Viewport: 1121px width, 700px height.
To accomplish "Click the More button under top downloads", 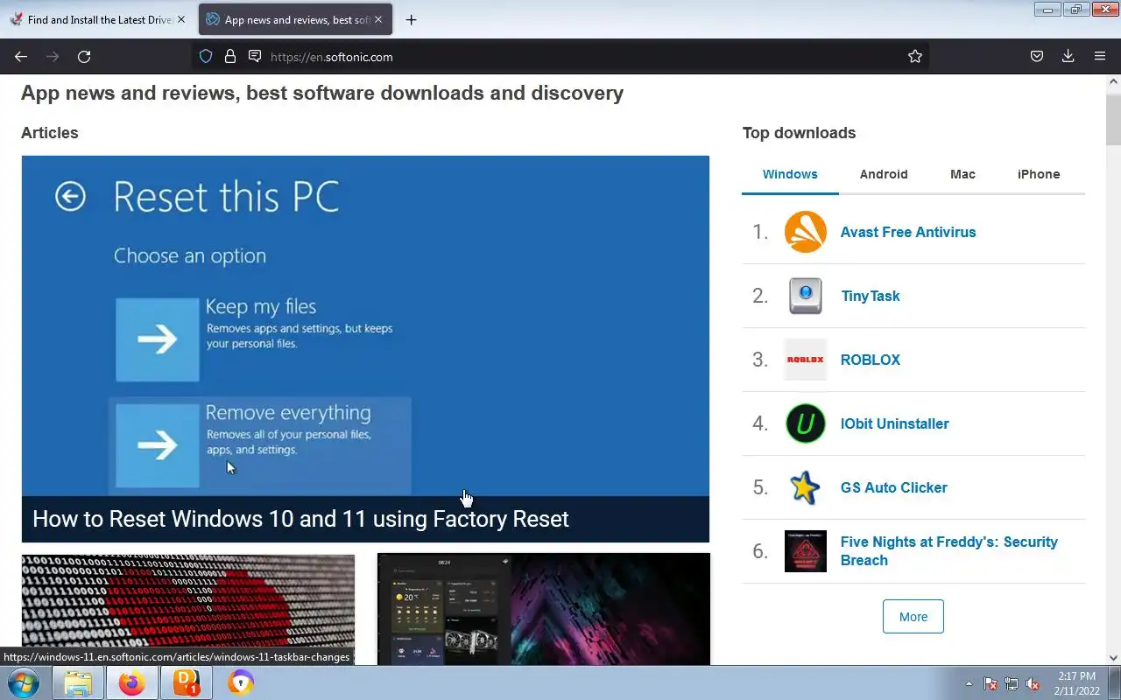I will click(913, 617).
